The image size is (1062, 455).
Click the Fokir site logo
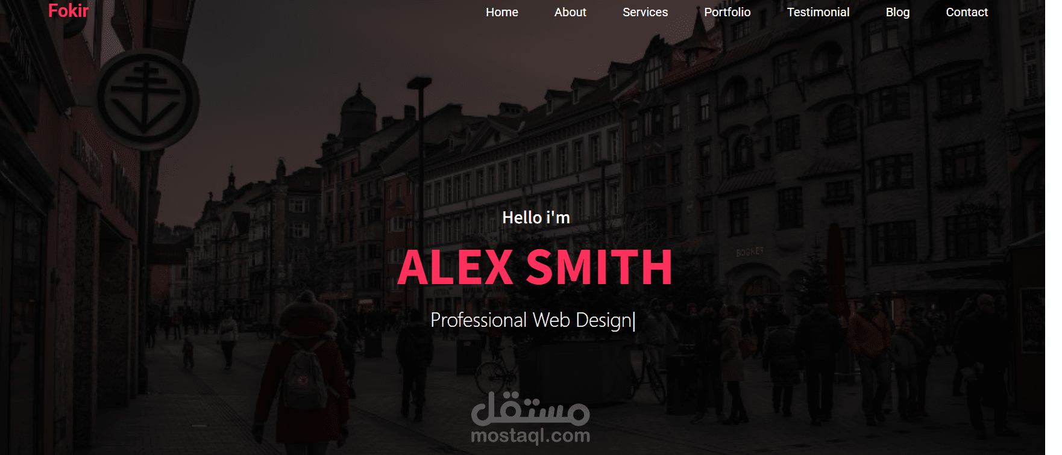pyautogui.click(x=68, y=10)
